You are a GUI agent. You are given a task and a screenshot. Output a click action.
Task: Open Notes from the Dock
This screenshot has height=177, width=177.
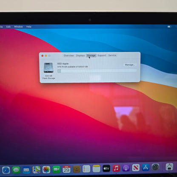(97, 168)
